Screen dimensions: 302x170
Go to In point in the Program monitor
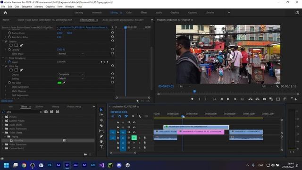point(215,99)
